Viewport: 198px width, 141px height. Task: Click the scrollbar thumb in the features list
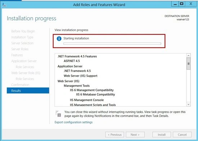pyautogui.click(x=188, y=63)
